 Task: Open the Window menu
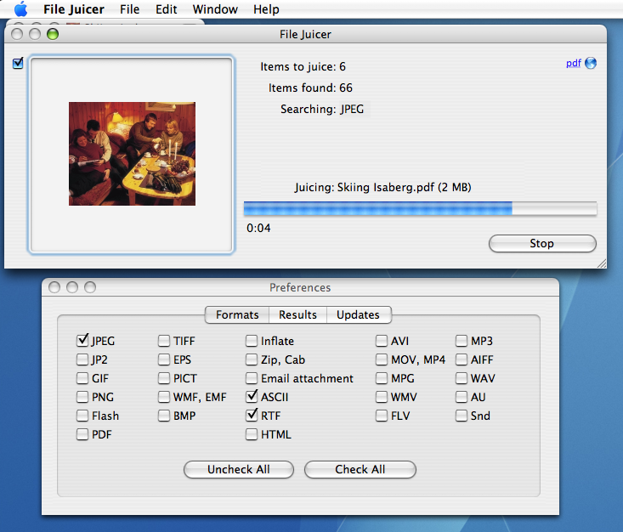point(215,9)
